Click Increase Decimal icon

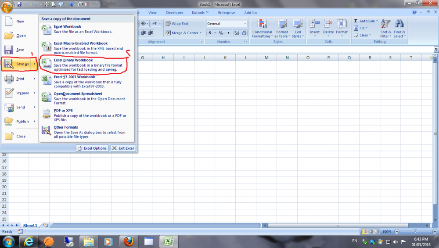[x=237, y=33]
